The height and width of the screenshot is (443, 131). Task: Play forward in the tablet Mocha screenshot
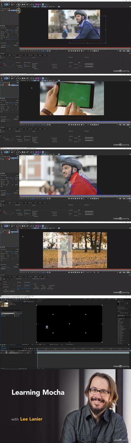click(79, 125)
